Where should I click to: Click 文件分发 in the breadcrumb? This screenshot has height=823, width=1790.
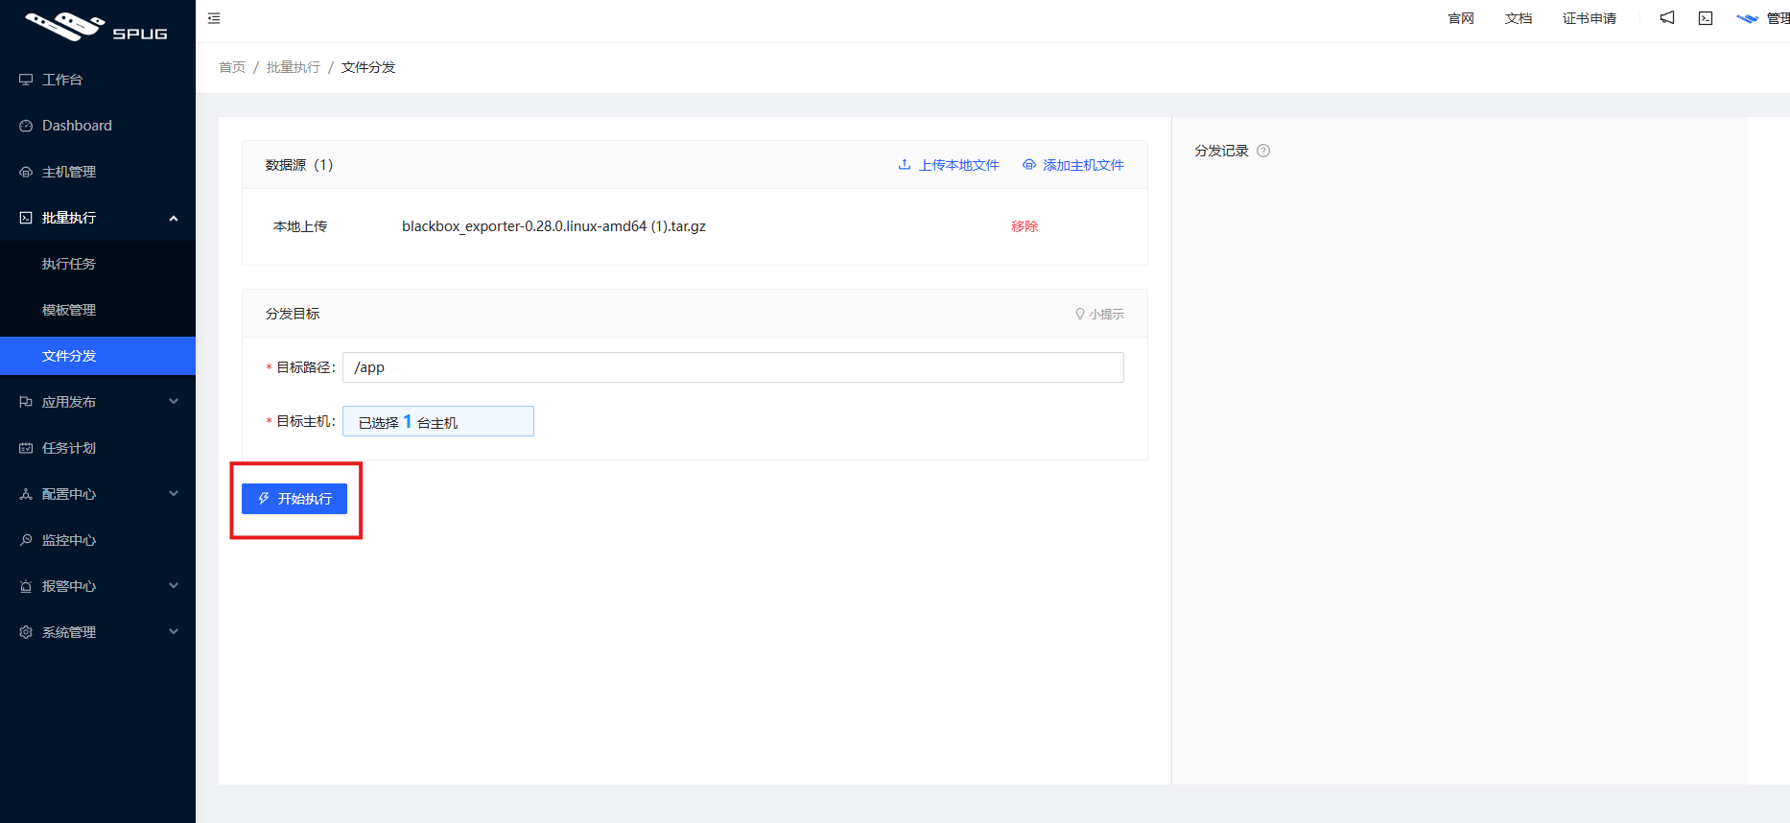(368, 67)
